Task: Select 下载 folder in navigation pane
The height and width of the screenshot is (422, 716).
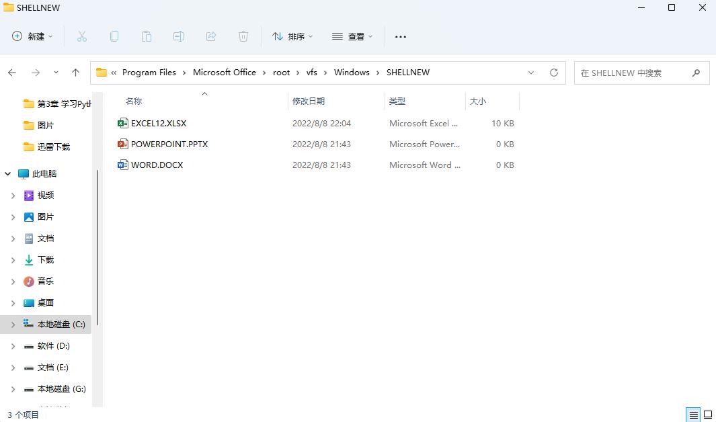Action: point(45,260)
